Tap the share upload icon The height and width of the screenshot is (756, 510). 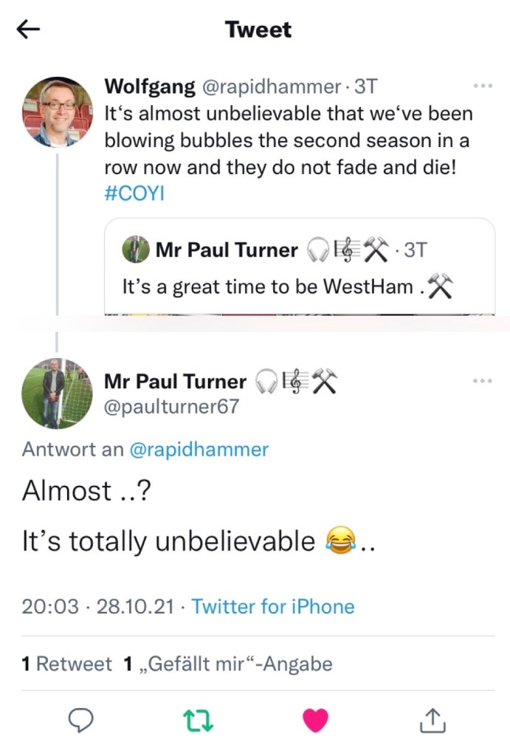pos(433,720)
